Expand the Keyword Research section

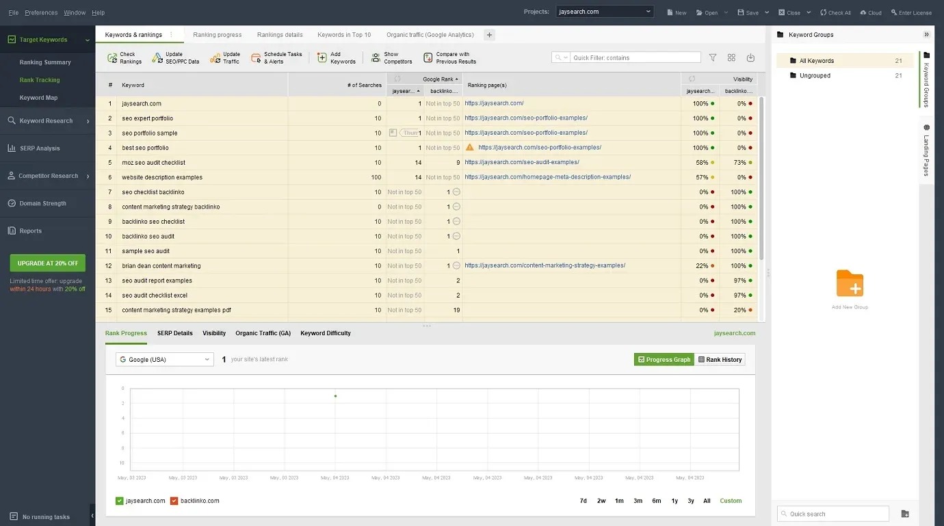click(88, 121)
